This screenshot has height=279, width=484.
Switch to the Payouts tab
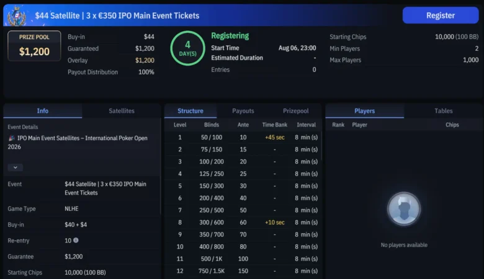pyautogui.click(x=243, y=111)
